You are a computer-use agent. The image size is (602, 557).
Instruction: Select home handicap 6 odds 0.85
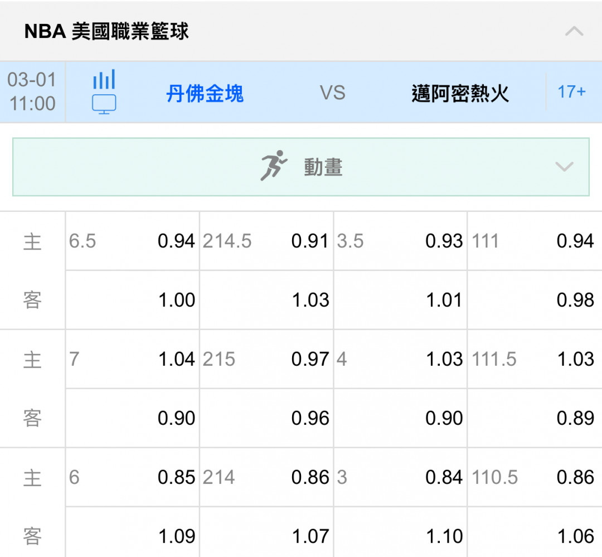(133, 477)
